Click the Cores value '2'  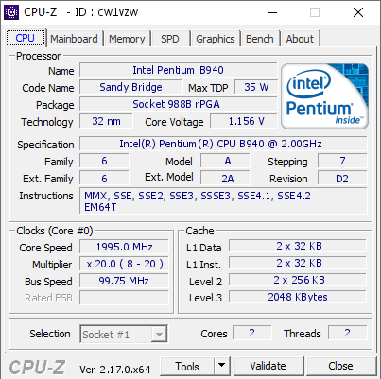point(252,333)
